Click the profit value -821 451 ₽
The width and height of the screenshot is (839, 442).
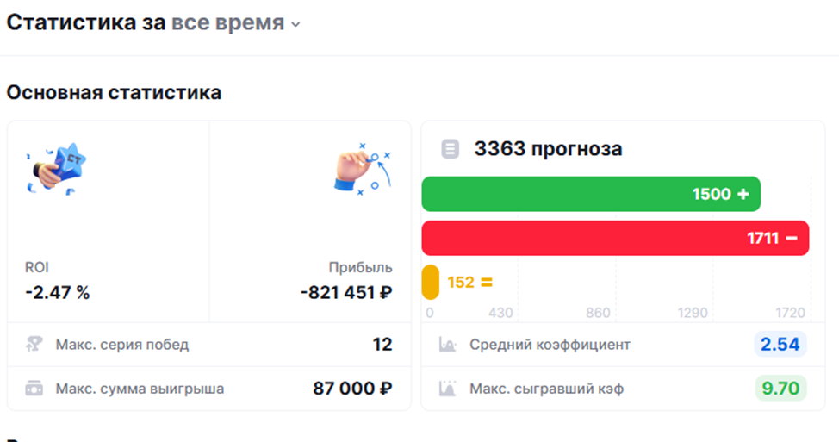tap(346, 293)
